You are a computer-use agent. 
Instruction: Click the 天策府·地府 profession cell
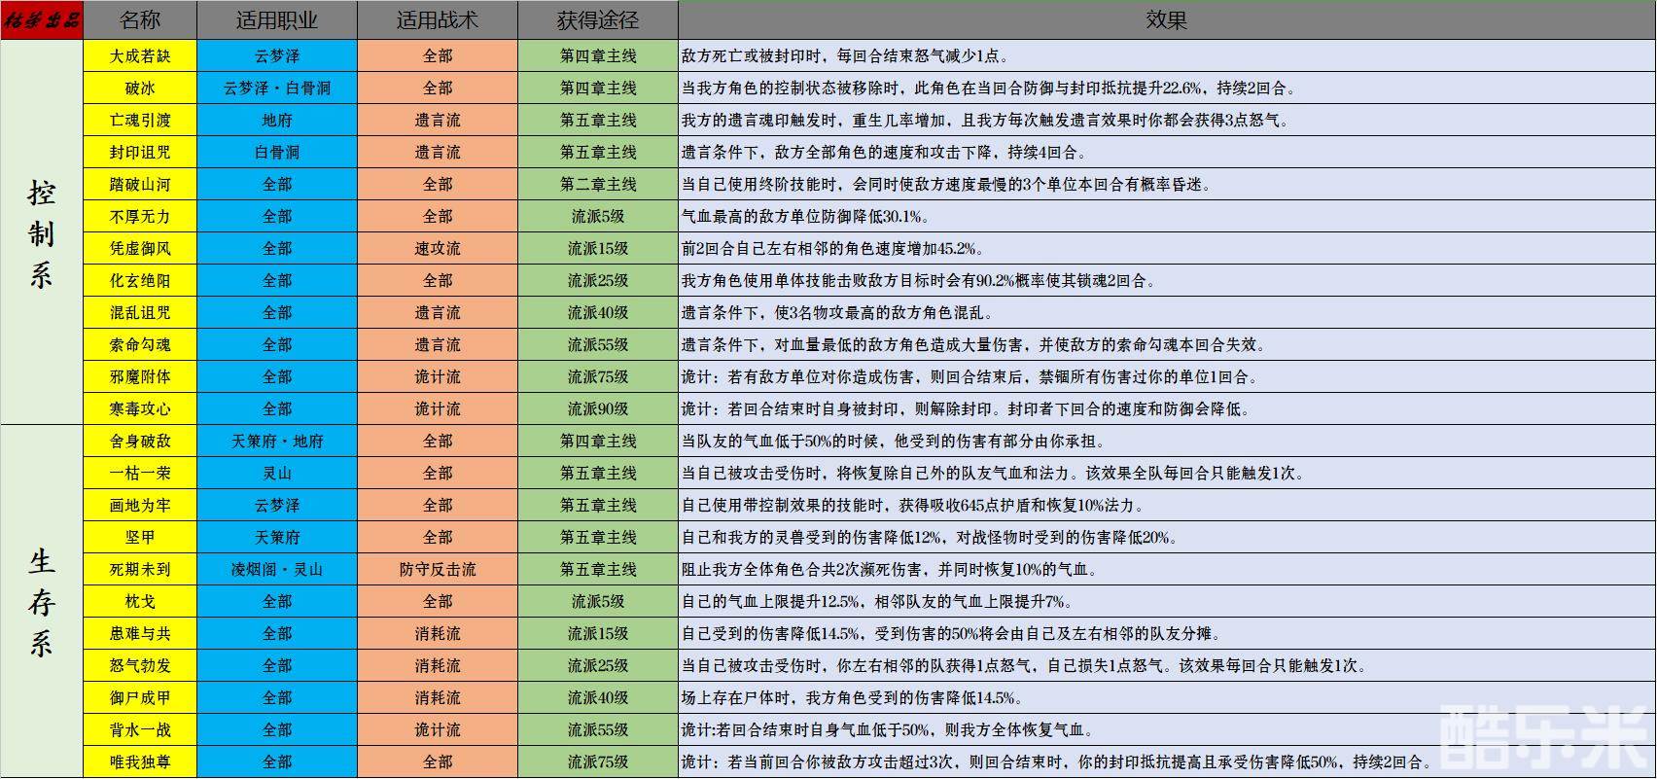(x=276, y=442)
